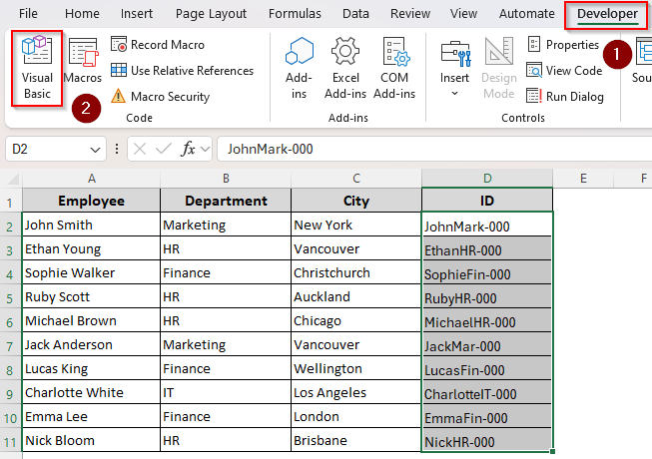652x459 pixels.
Task: Select cell containing Brisbane
Action: (356, 440)
